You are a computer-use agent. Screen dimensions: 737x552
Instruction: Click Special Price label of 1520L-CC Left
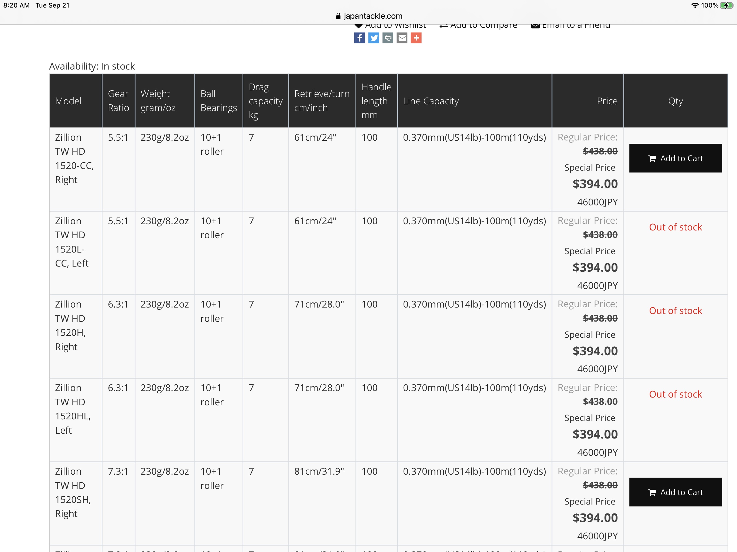click(x=590, y=251)
